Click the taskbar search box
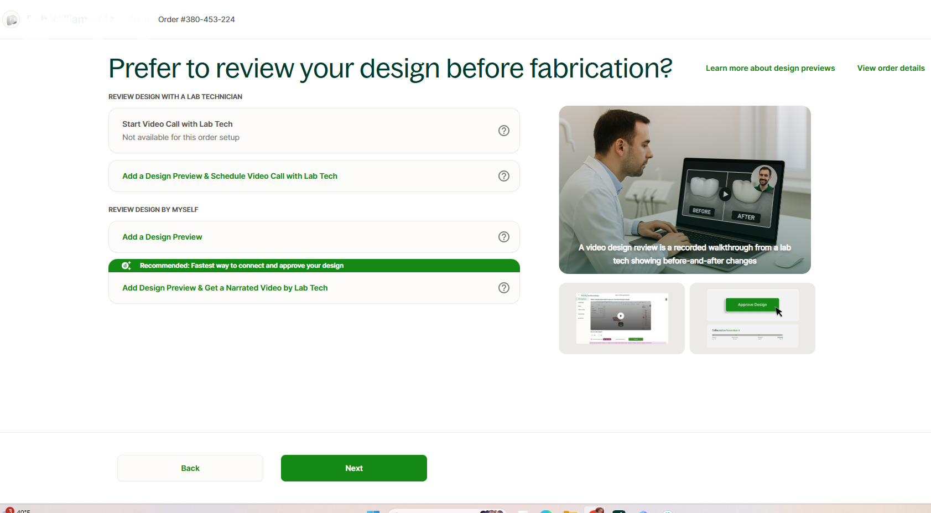Screen dimensions: 931x513 (448, 510)
